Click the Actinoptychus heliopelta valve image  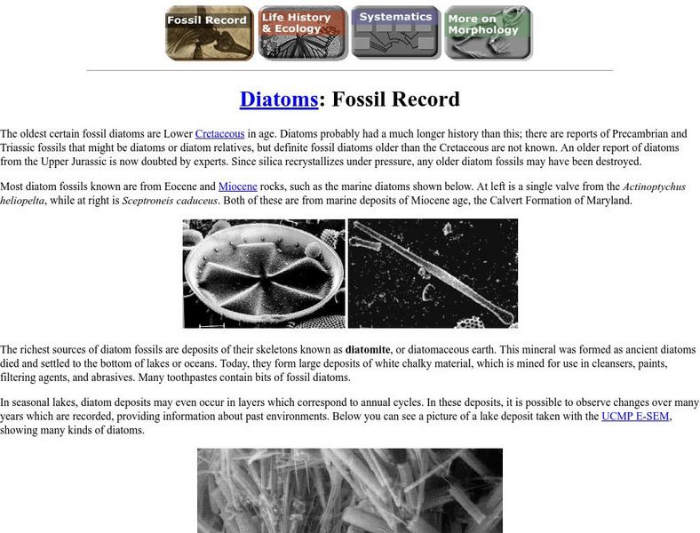(264, 274)
